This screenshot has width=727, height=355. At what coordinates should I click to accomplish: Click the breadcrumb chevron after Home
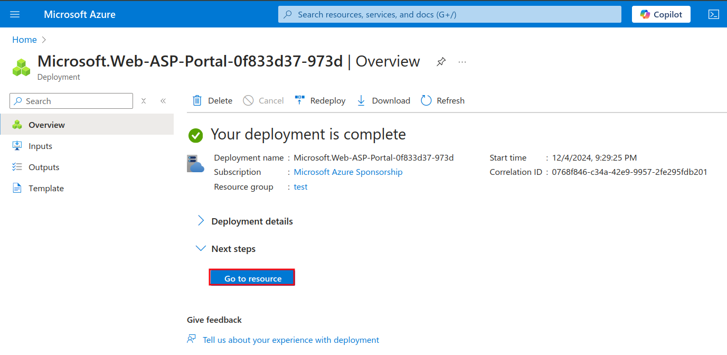44,40
